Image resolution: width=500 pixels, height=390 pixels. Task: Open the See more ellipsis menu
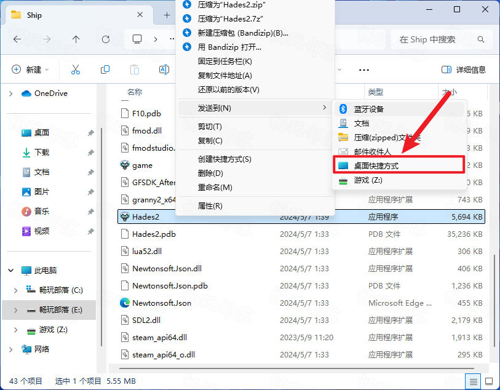364,70
